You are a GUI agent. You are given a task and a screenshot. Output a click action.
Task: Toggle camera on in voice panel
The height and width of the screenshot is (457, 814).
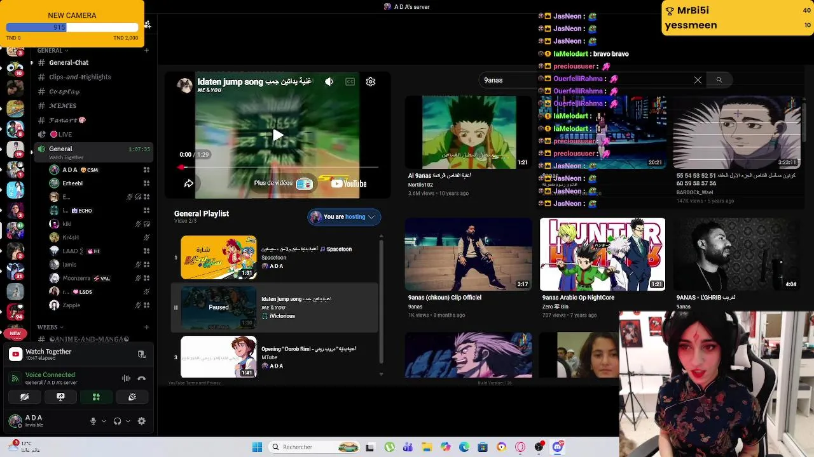(x=24, y=397)
